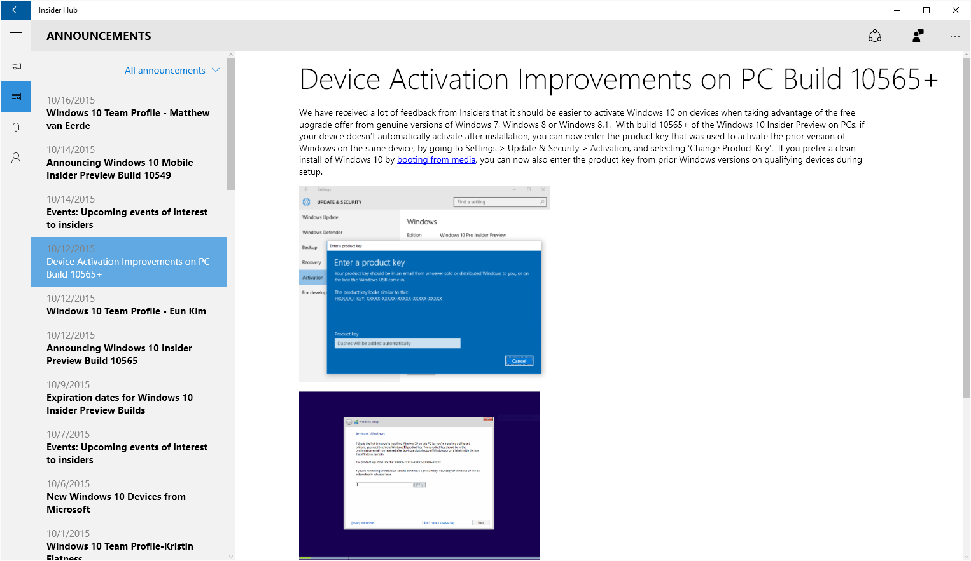
Task: Open the 10/14/2015 Upcoming events announcement
Action: coord(129,212)
